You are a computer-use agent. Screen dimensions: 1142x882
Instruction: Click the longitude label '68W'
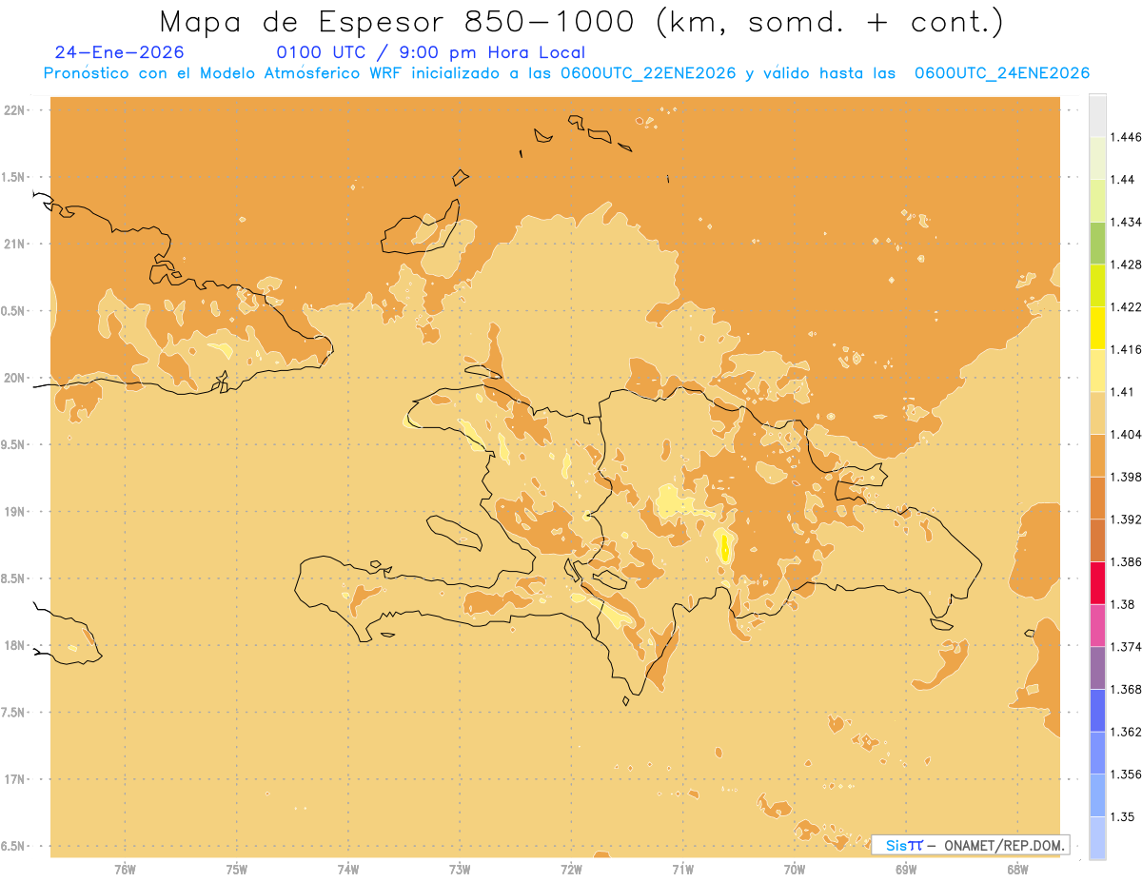[1017, 870]
